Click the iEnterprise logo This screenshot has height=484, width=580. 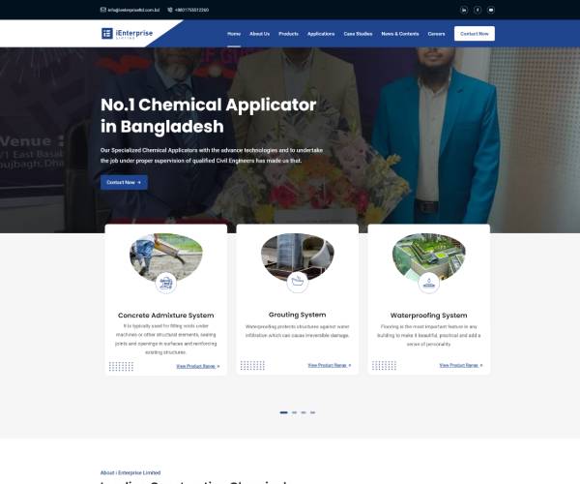click(127, 33)
